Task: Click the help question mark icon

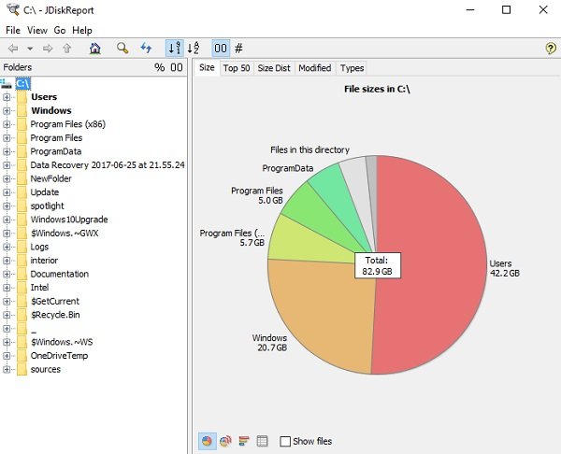Action: pos(551,48)
